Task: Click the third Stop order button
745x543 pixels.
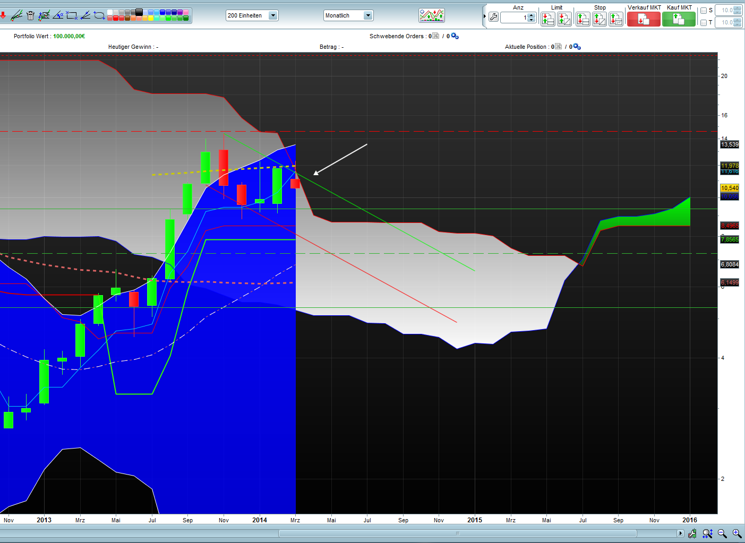Action: pyautogui.click(x=616, y=19)
